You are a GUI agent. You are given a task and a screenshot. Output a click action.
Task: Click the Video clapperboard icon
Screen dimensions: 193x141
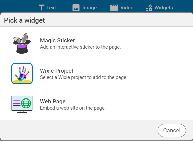click(x=114, y=8)
